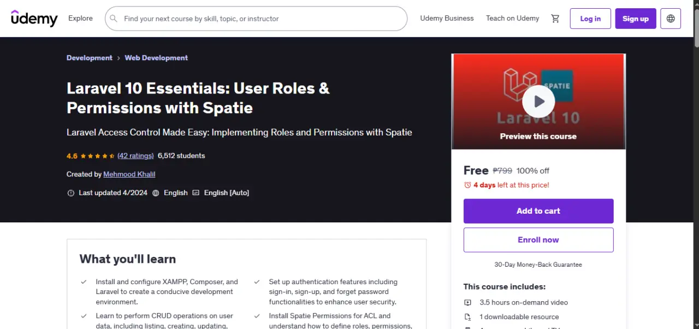Image resolution: width=699 pixels, height=329 pixels.
Task: Open the shopping cart icon
Action: [555, 19]
